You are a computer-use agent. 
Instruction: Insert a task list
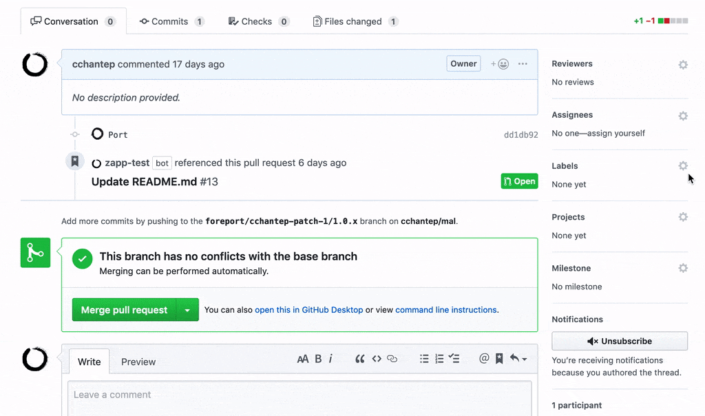pyautogui.click(x=454, y=358)
